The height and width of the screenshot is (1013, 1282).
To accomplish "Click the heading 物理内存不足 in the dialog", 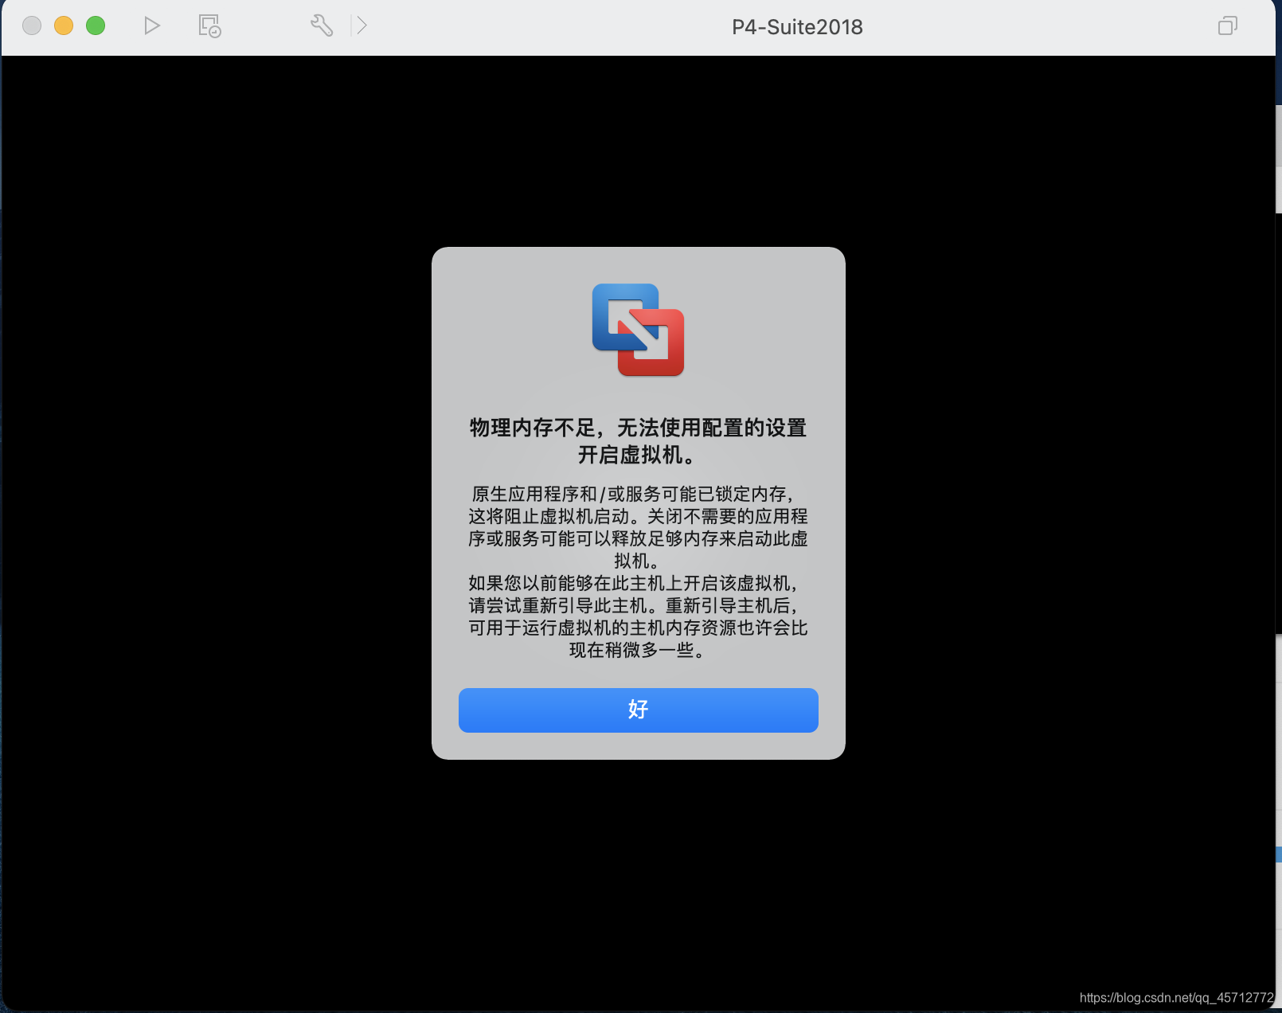I will (x=639, y=441).
